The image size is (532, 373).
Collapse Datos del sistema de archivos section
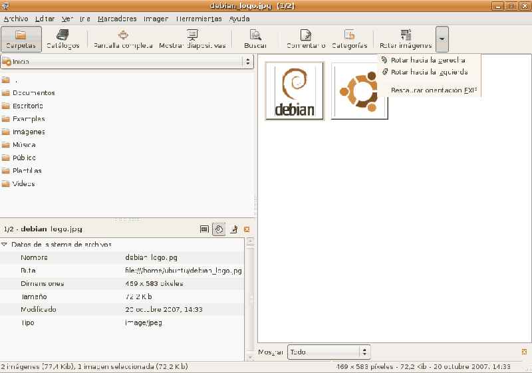(5, 245)
